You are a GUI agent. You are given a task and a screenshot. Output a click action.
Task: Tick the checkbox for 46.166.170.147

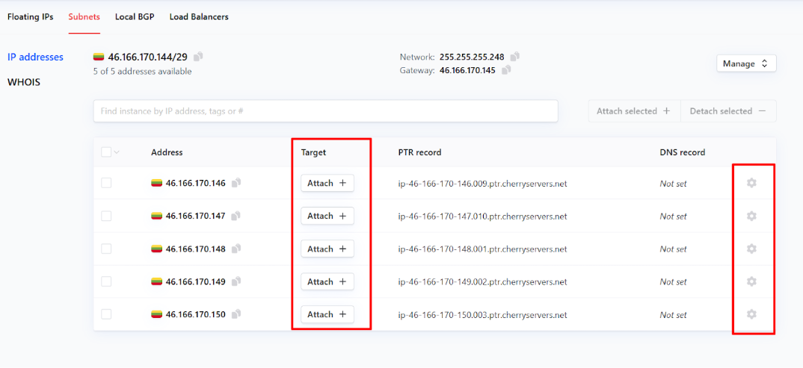click(106, 216)
